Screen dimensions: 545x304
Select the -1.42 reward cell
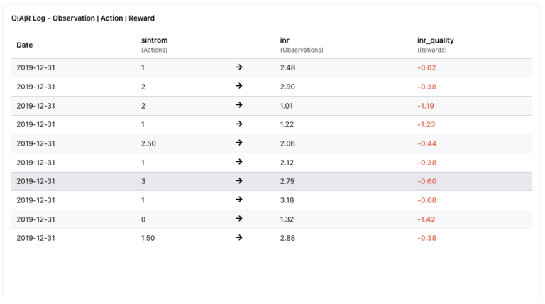tap(426, 219)
